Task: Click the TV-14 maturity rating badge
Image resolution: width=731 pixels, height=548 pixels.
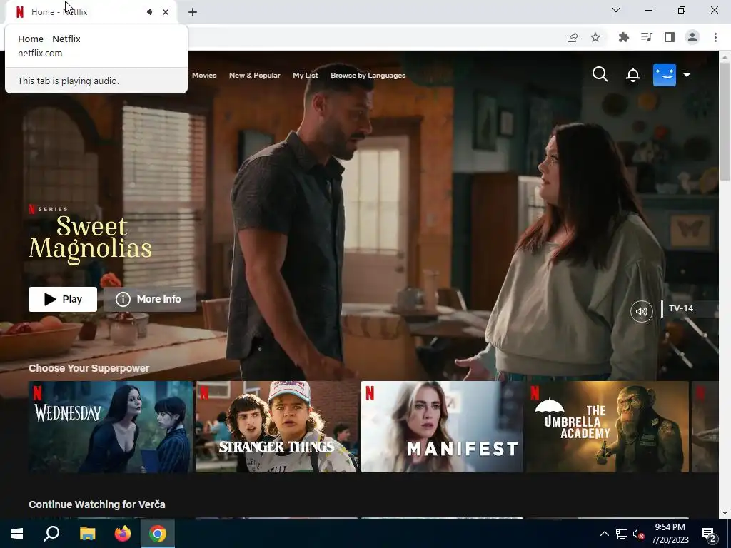Action: pyautogui.click(x=680, y=308)
